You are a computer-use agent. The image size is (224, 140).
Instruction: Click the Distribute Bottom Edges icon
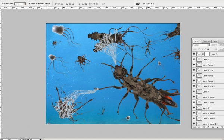(86, 4)
